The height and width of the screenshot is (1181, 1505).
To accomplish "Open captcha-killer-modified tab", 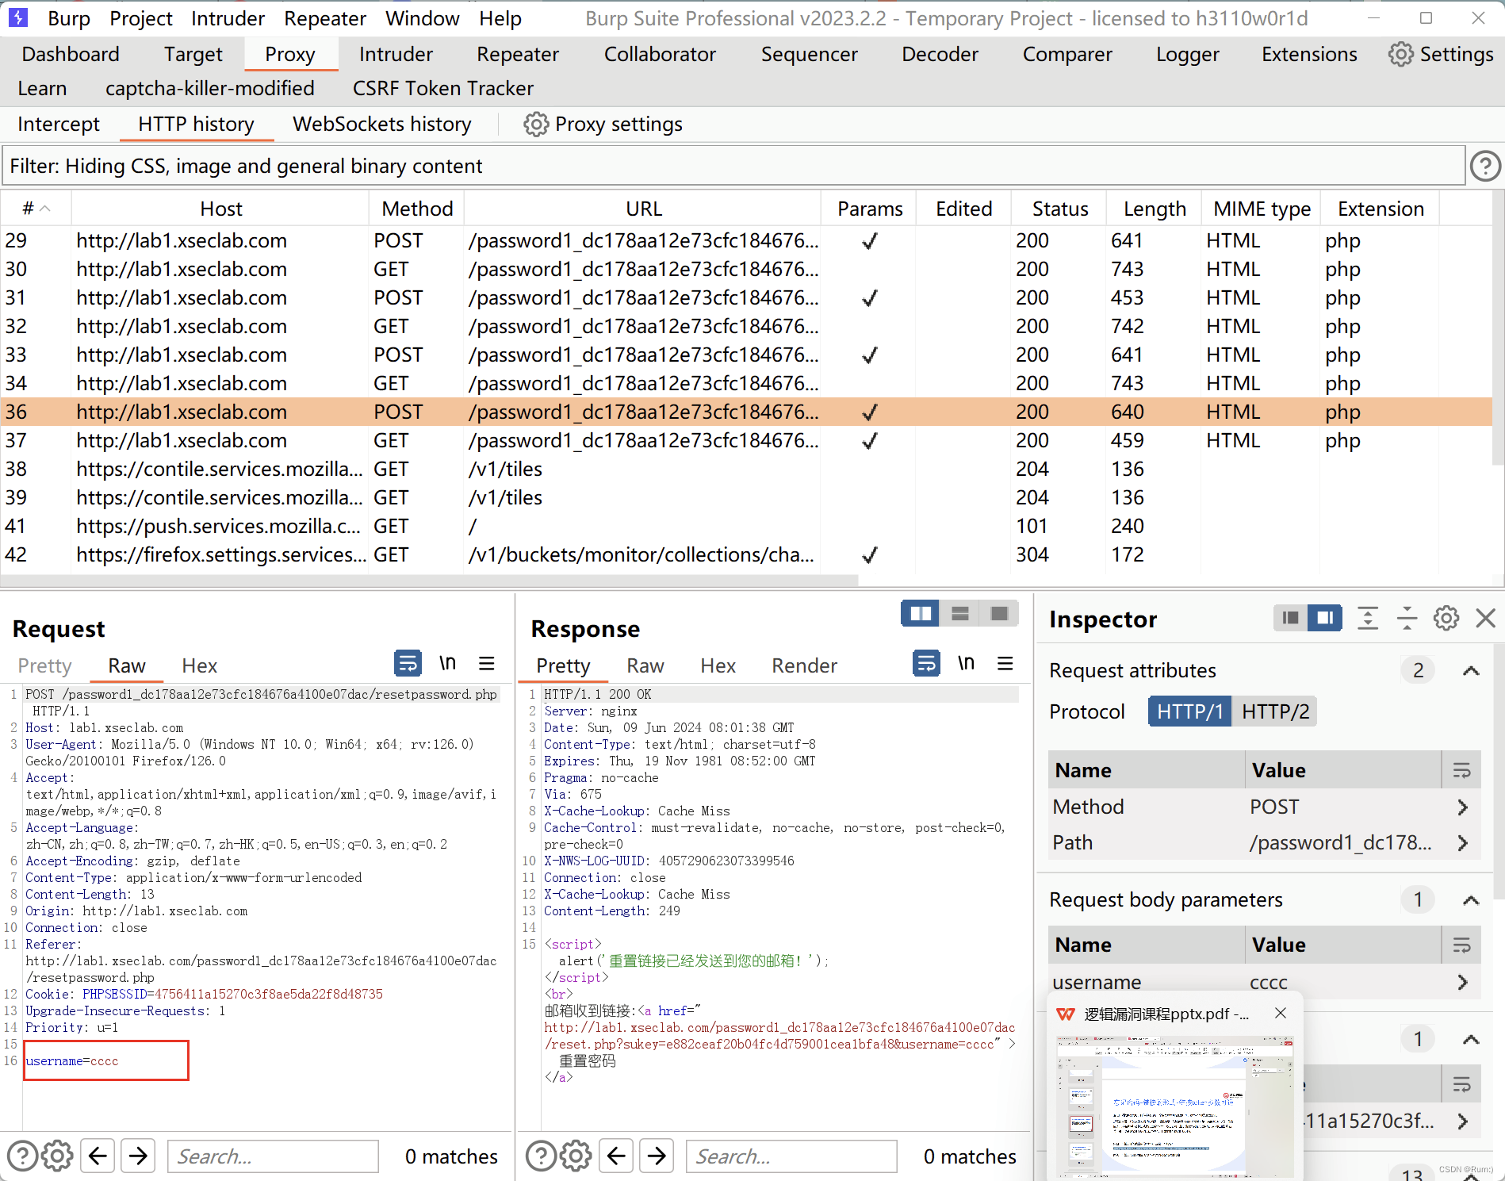I will [209, 88].
